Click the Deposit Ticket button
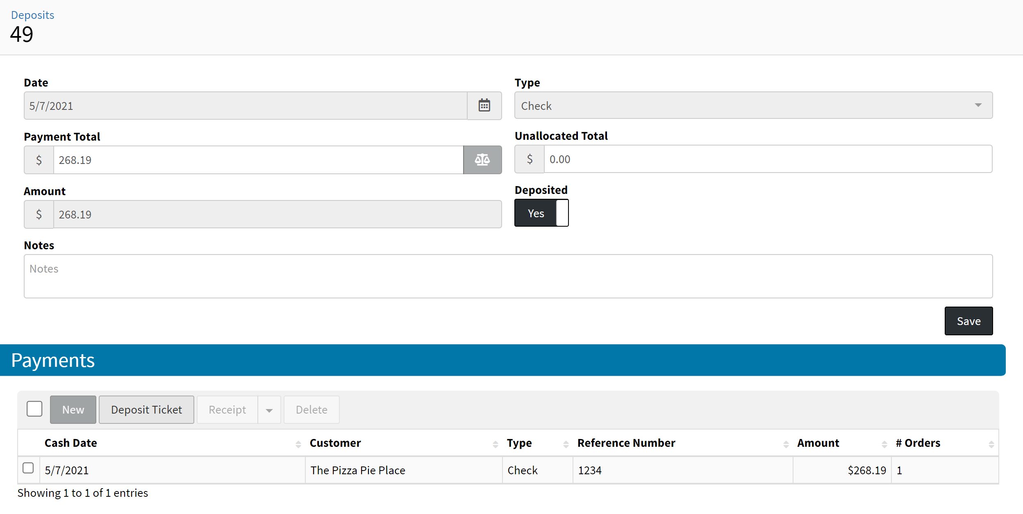Image resolution: width=1023 pixels, height=514 pixels. coord(146,410)
